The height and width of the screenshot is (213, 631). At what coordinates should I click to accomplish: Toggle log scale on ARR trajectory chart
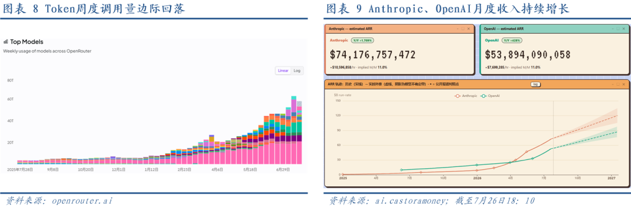click(x=535, y=85)
